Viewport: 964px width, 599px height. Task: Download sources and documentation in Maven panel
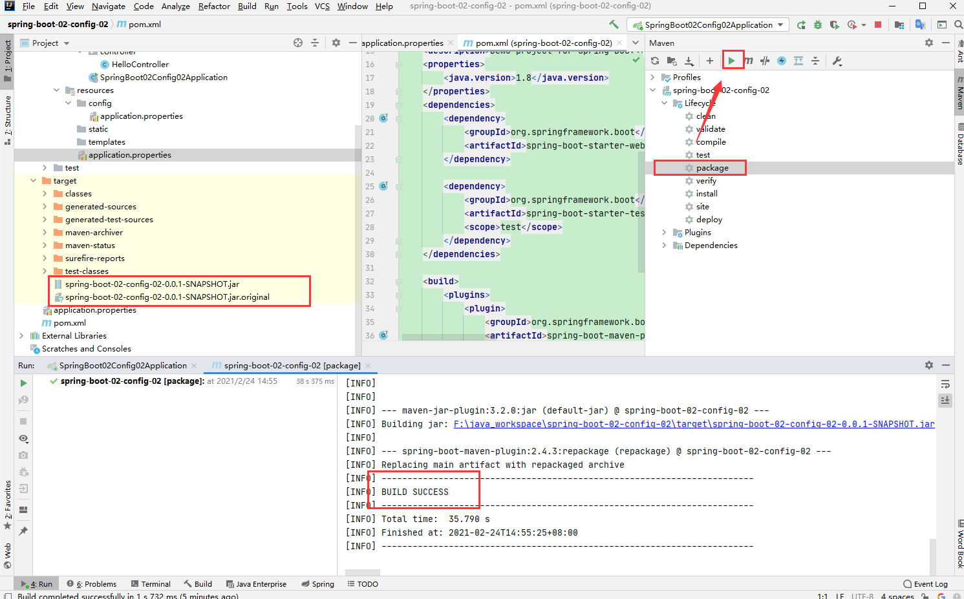689,60
